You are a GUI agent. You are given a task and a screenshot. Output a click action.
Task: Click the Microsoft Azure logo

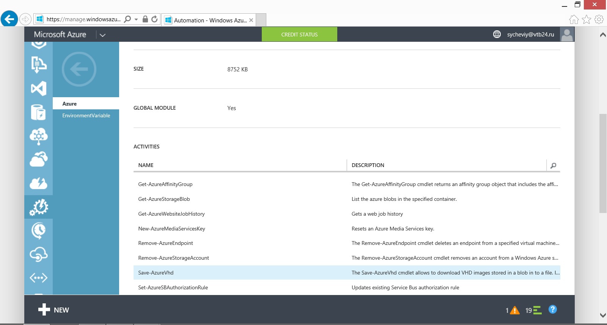tap(60, 34)
